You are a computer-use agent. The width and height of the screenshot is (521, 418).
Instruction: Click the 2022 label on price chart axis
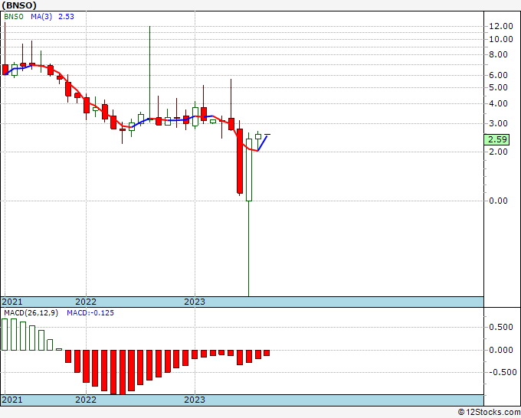click(86, 302)
